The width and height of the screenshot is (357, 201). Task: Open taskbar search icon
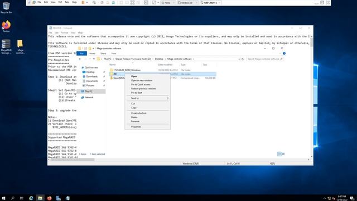click(12, 198)
